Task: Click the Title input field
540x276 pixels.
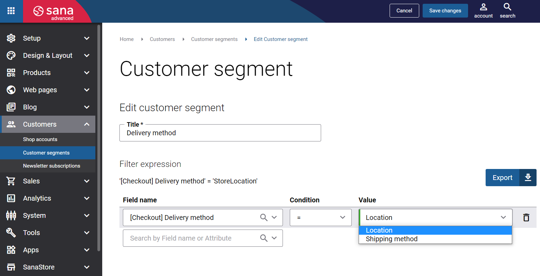Action: tap(220, 133)
